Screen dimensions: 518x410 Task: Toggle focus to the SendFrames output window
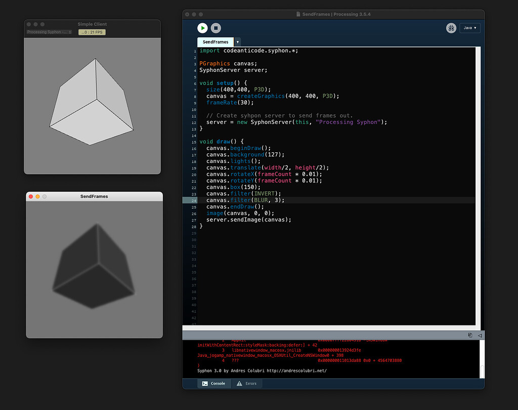coord(94,196)
